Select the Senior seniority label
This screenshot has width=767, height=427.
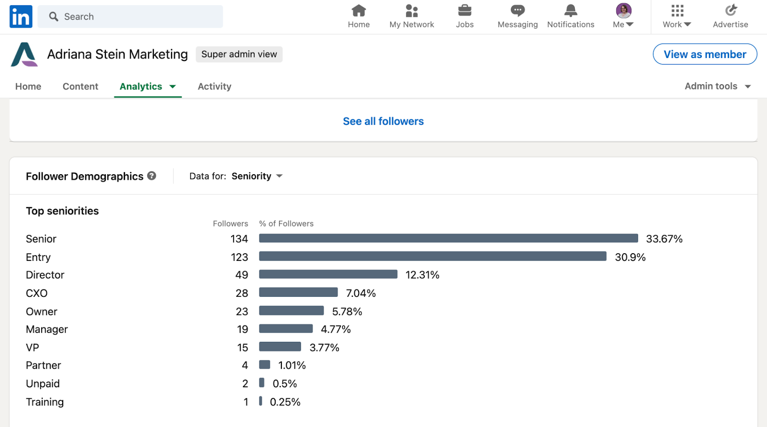41,239
